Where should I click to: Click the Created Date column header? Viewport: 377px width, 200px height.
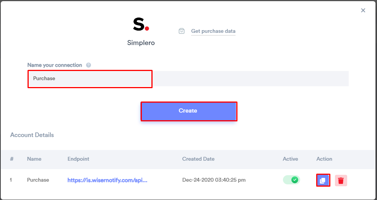point(198,159)
